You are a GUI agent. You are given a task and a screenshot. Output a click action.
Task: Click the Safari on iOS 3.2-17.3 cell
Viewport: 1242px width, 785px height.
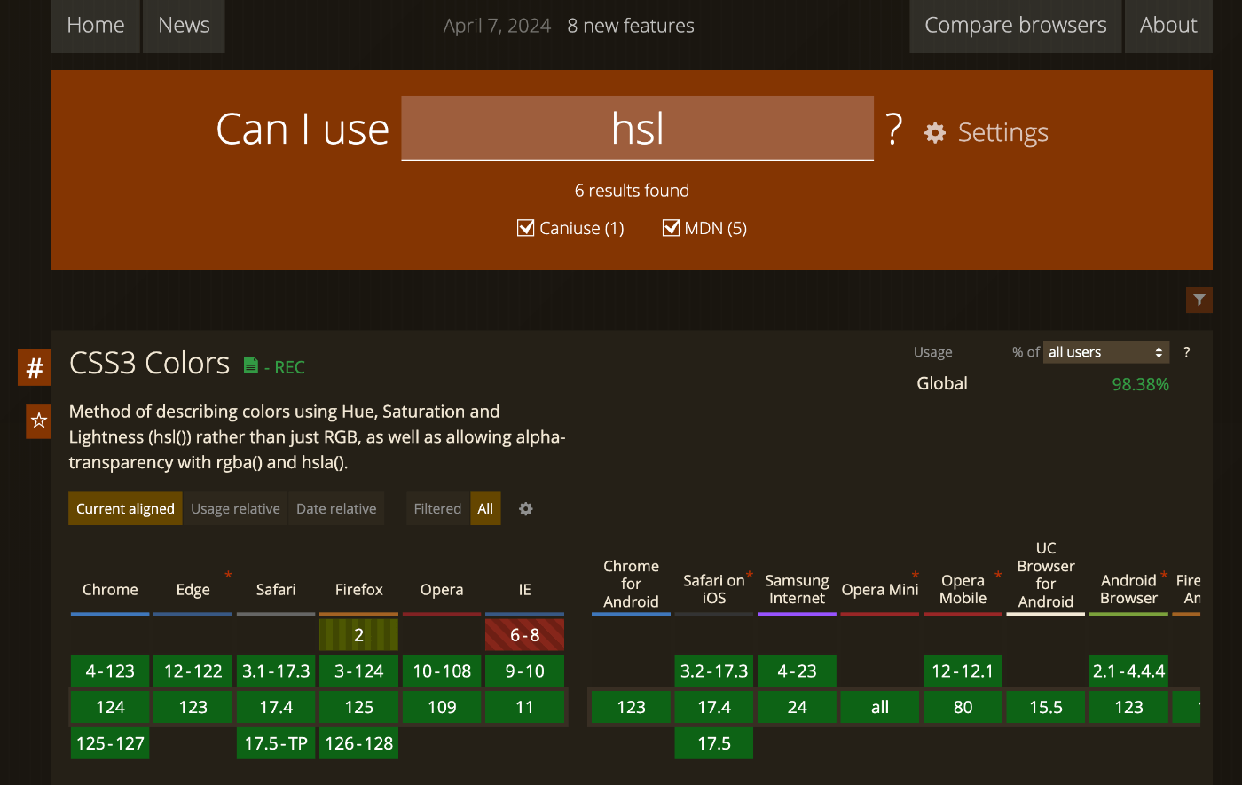point(714,671)
